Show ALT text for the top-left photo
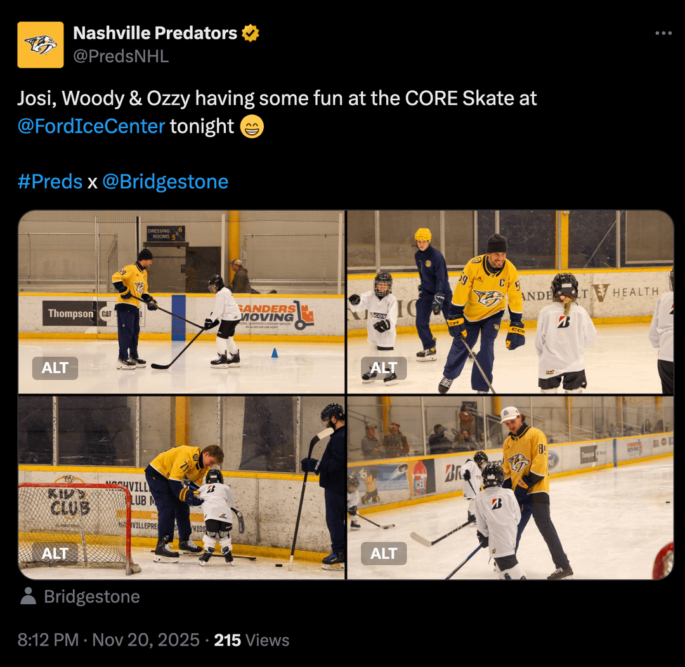This screenshot has height=667, width=685. (x=55, y=368)
